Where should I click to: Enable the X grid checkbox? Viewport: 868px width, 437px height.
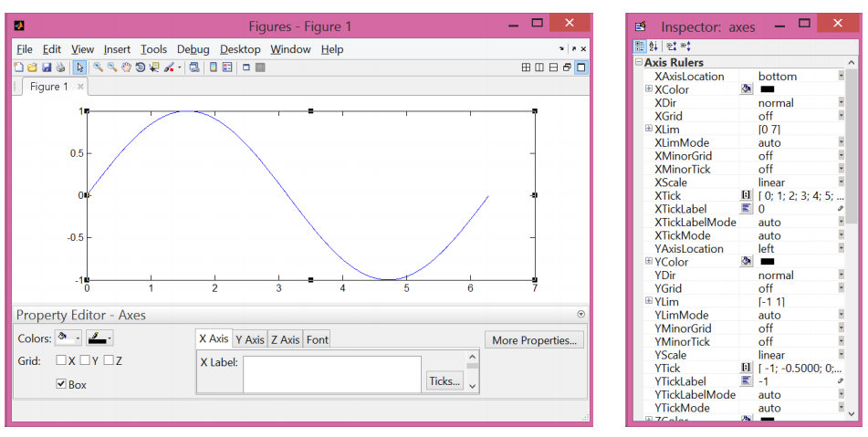pos(61,360)
